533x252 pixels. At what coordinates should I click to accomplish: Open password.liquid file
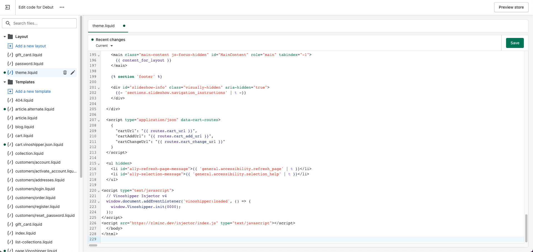pos(29,64)
